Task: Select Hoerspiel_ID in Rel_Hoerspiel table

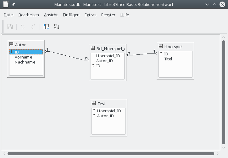Action: point(108,56)
